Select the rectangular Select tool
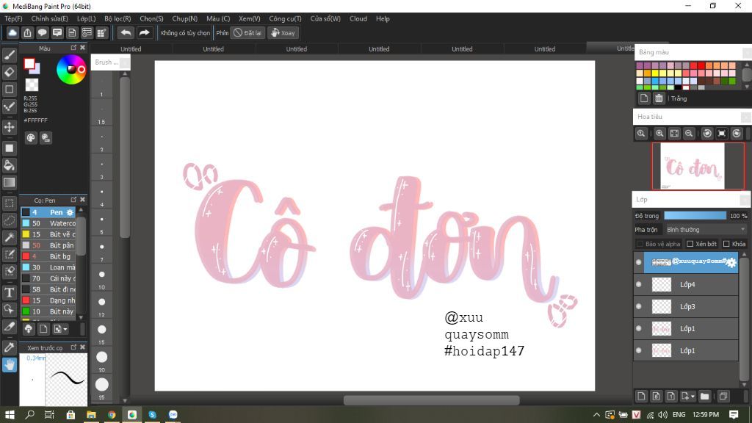 pos(9,203)
